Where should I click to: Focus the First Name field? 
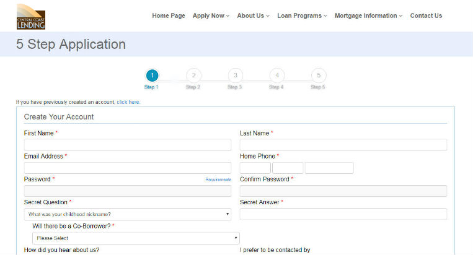point(128,145)
